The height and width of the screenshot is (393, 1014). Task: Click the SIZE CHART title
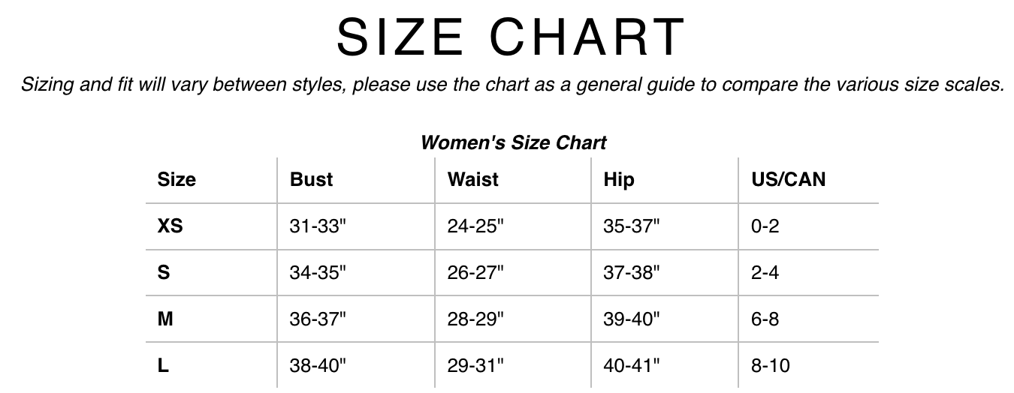(x=511, y=37)
